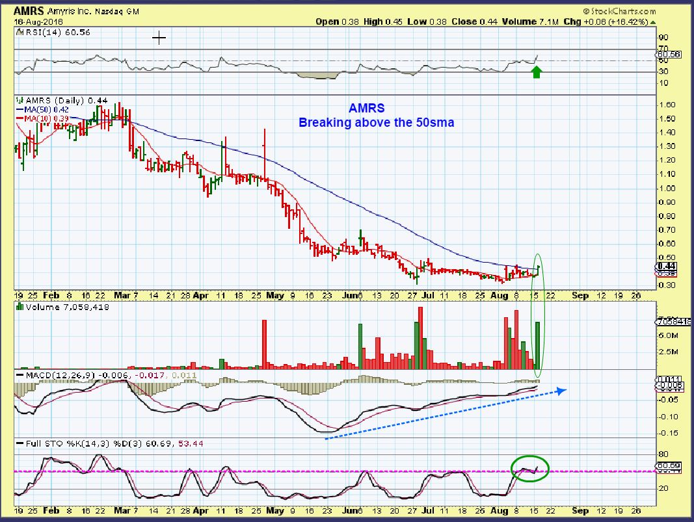Click the 80 level on stochastic axis

(x=663, y=454)
